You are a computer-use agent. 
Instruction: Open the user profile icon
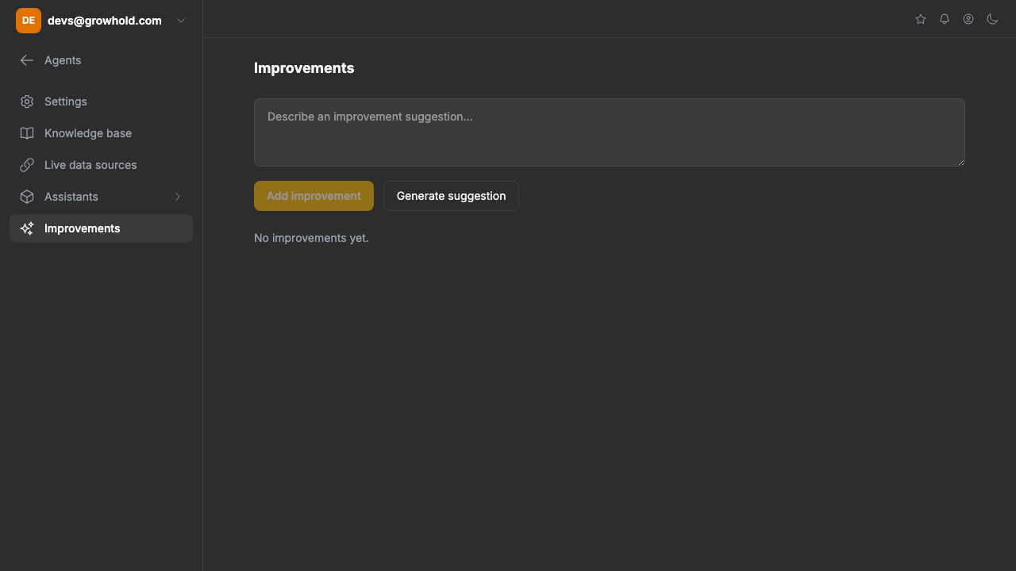pos(968,19)
